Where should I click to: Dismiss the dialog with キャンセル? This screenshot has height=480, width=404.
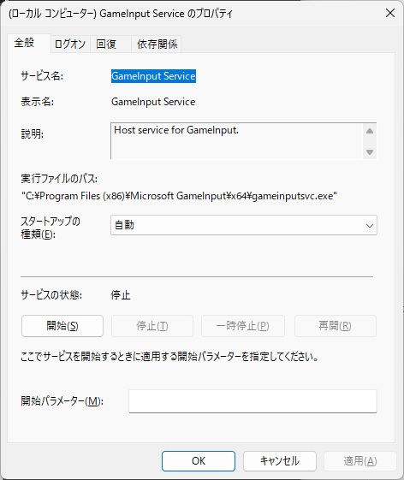point(280,461)
